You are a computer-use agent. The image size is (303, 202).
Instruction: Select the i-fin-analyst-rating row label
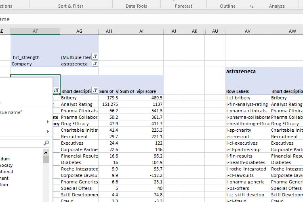click(x=248, y=104)
